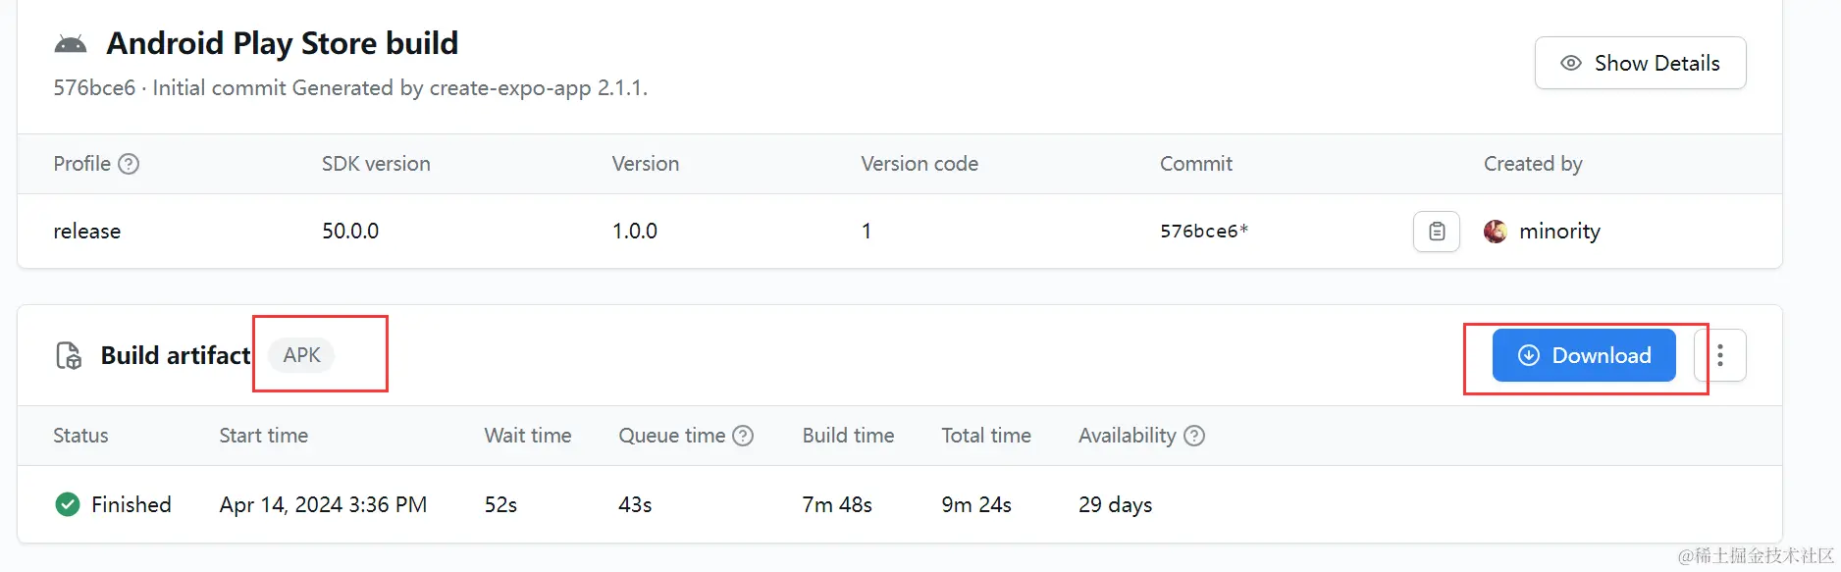Open the Availability help icon
This screenshot has height=572, width=1841.
click(1194, 436)
